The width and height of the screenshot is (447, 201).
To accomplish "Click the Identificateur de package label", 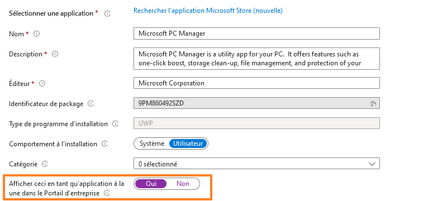I will pos(46,104).
